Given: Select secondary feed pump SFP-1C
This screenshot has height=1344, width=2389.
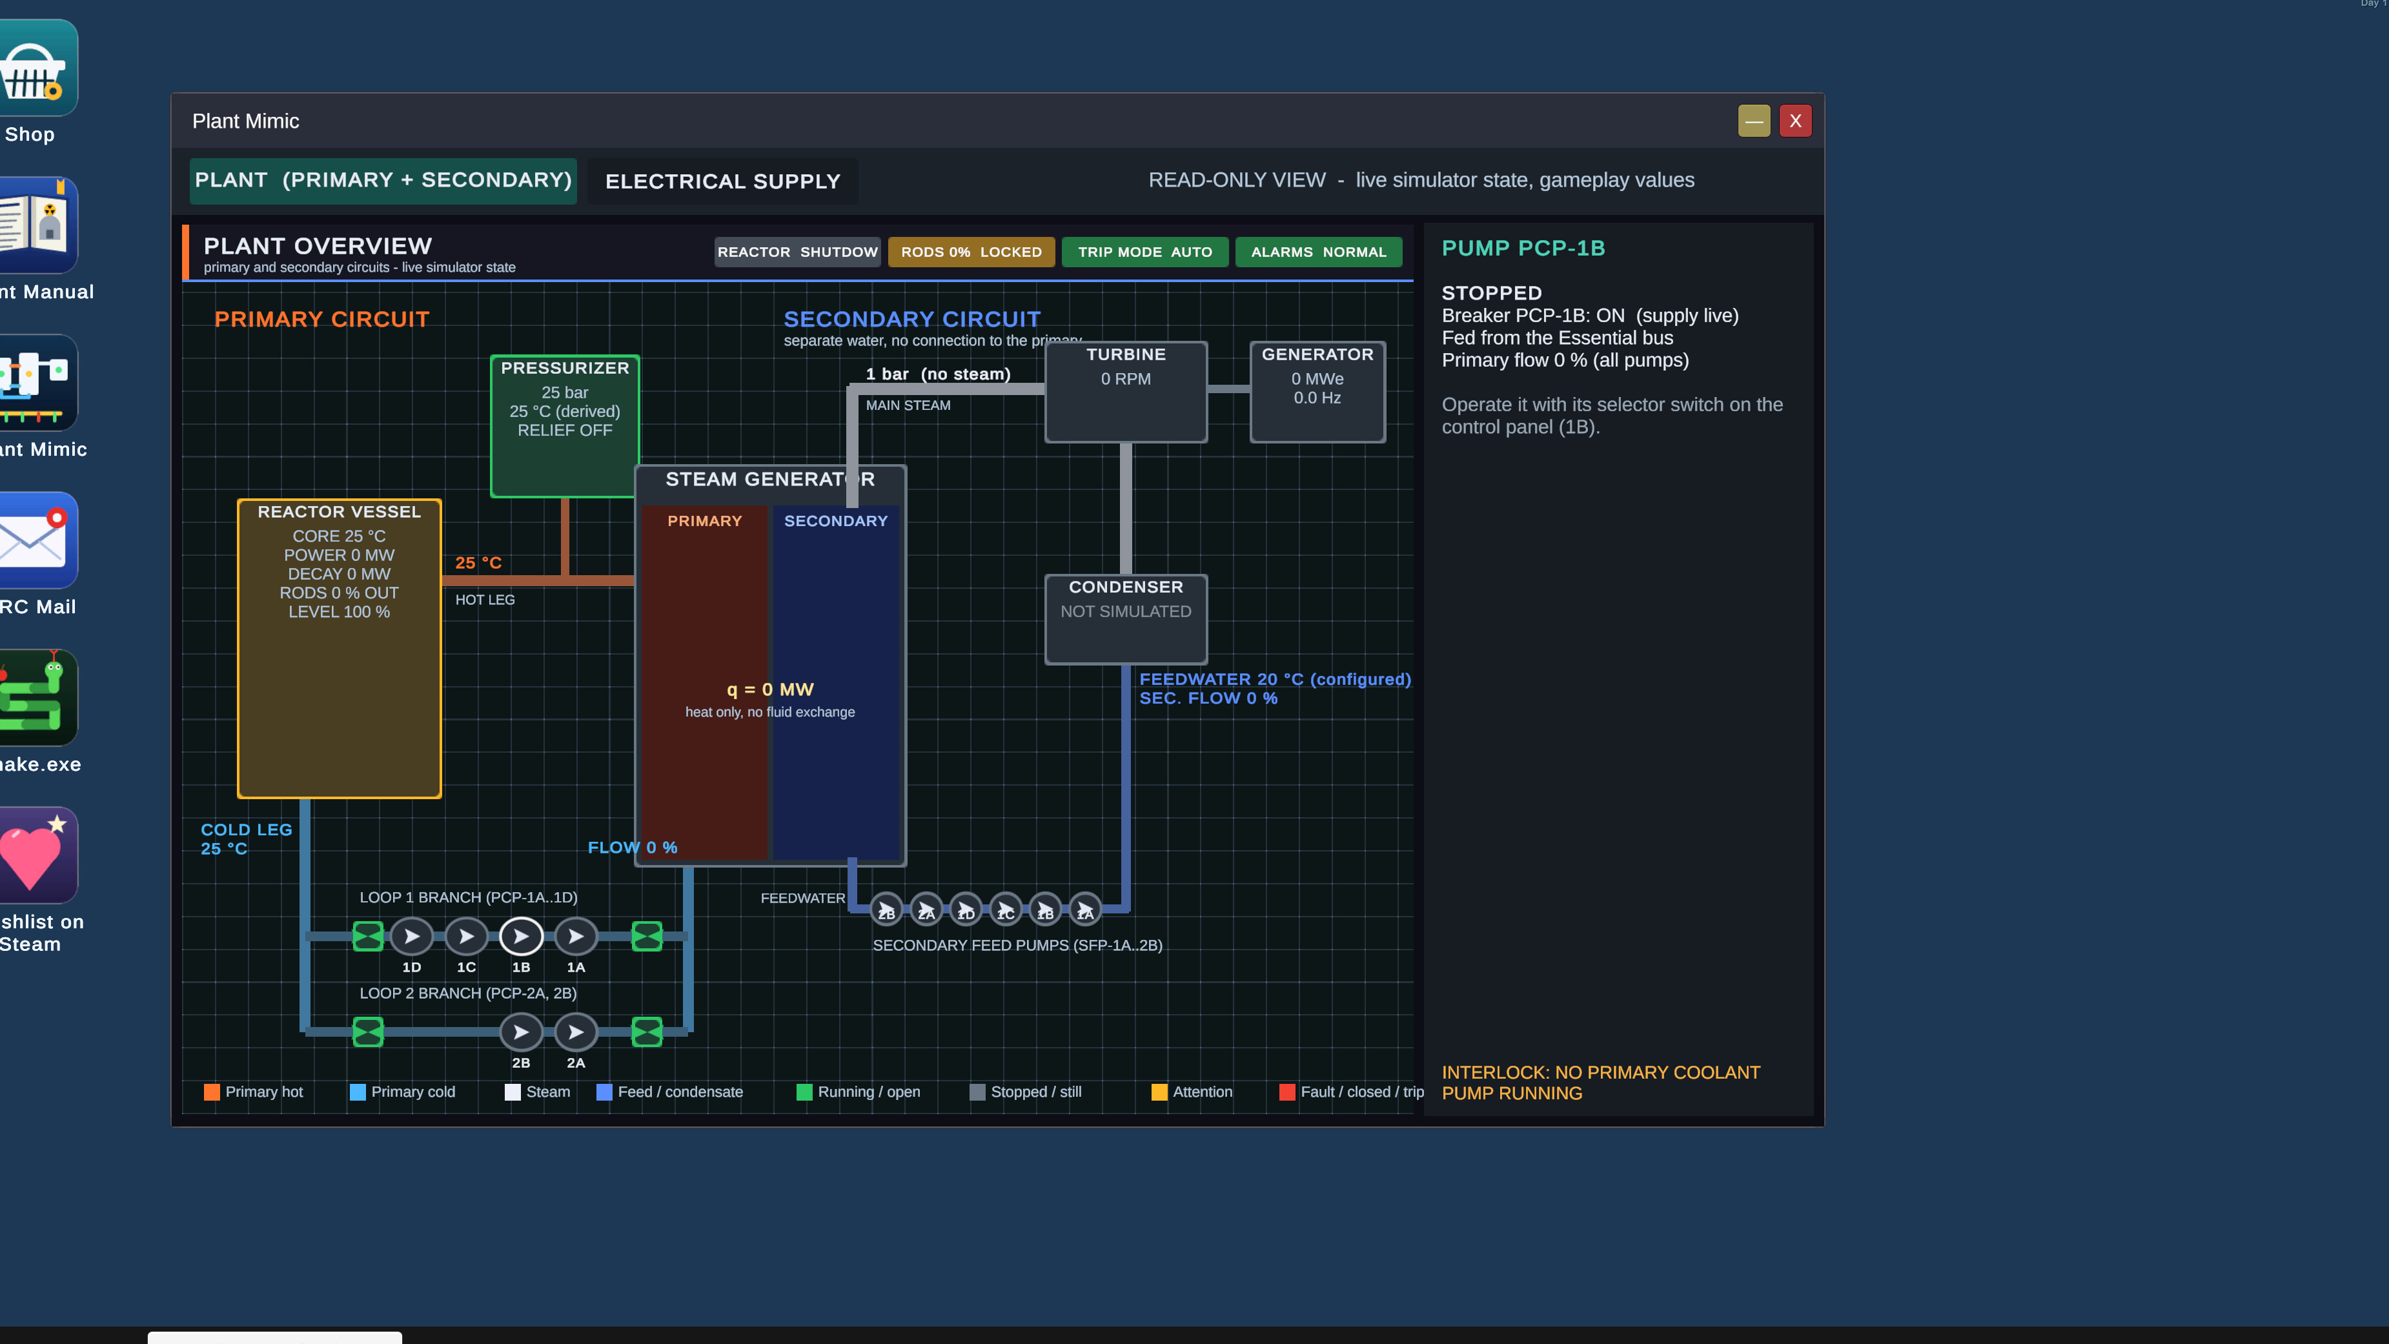Looking at the screenshot, I should (1005, 909).
